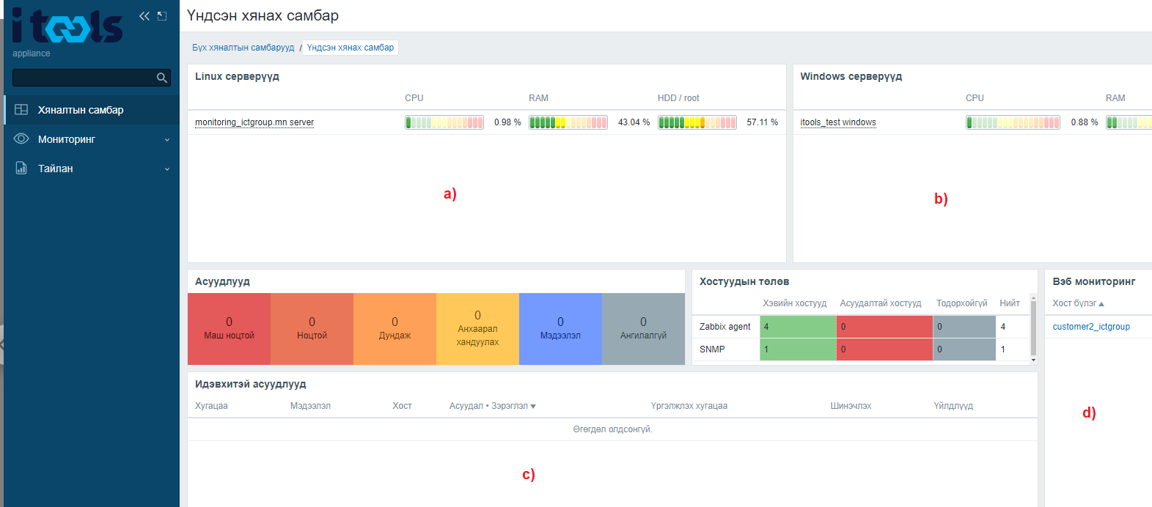Click inside the sidebar search field
This screenshot has width=1152, height=507.
(x=84, y=78)
